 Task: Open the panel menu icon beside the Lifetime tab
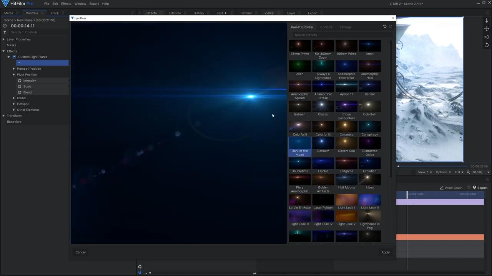click(x=185, y=13)
